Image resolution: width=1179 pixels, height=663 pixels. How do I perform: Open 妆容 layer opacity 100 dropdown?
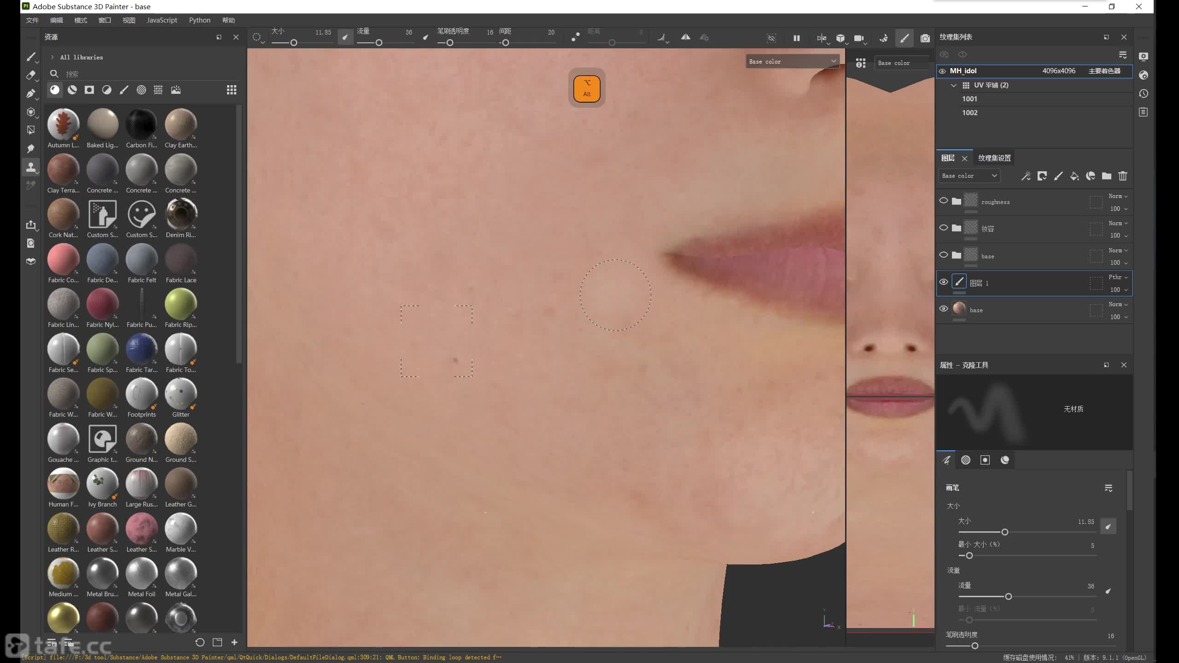[x=1119, y=235]
